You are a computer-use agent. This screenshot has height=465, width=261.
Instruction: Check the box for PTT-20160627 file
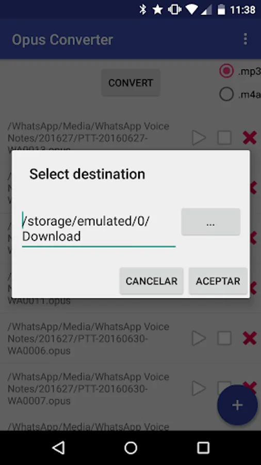[x=224, y=138]
